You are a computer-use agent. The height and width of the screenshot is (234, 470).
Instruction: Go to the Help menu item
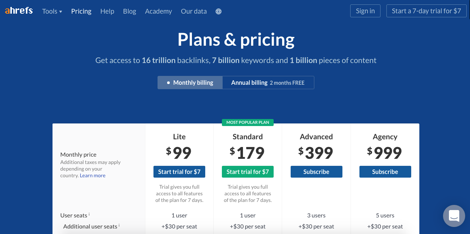(x=107, y=11)
